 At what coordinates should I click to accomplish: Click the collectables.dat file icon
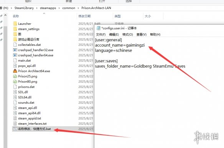click(15, 45)
